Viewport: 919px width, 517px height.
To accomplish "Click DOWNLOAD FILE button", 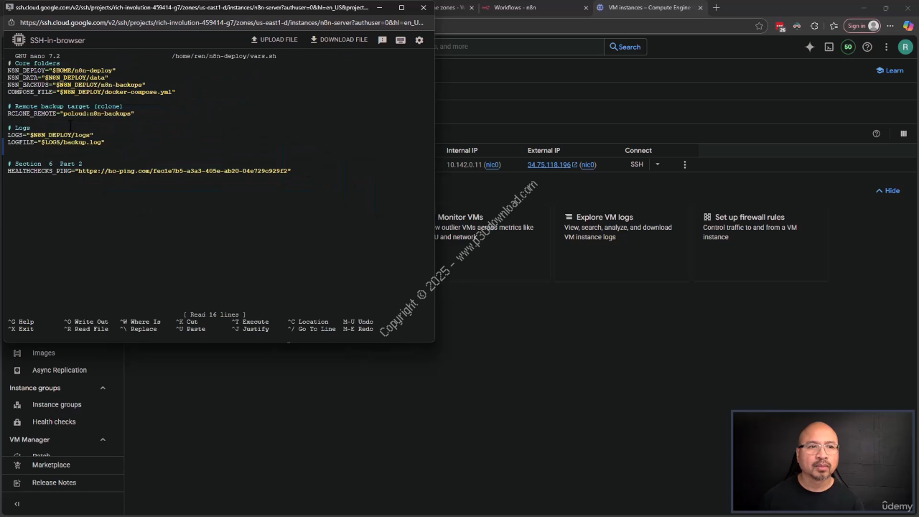I will 339,39.
